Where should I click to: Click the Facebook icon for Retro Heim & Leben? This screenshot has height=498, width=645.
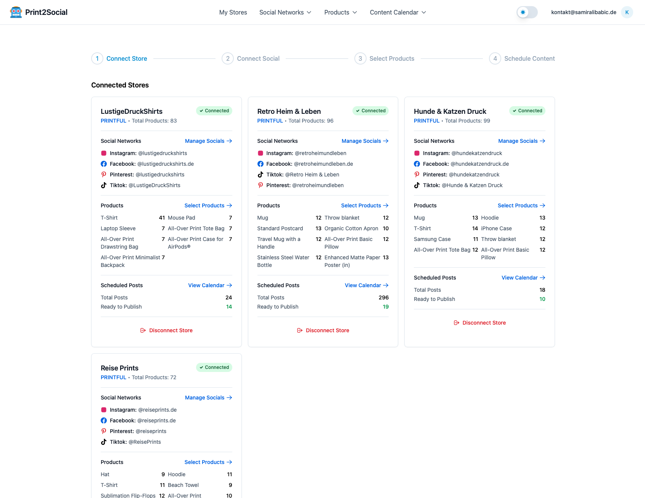click(x=261, y=164)
